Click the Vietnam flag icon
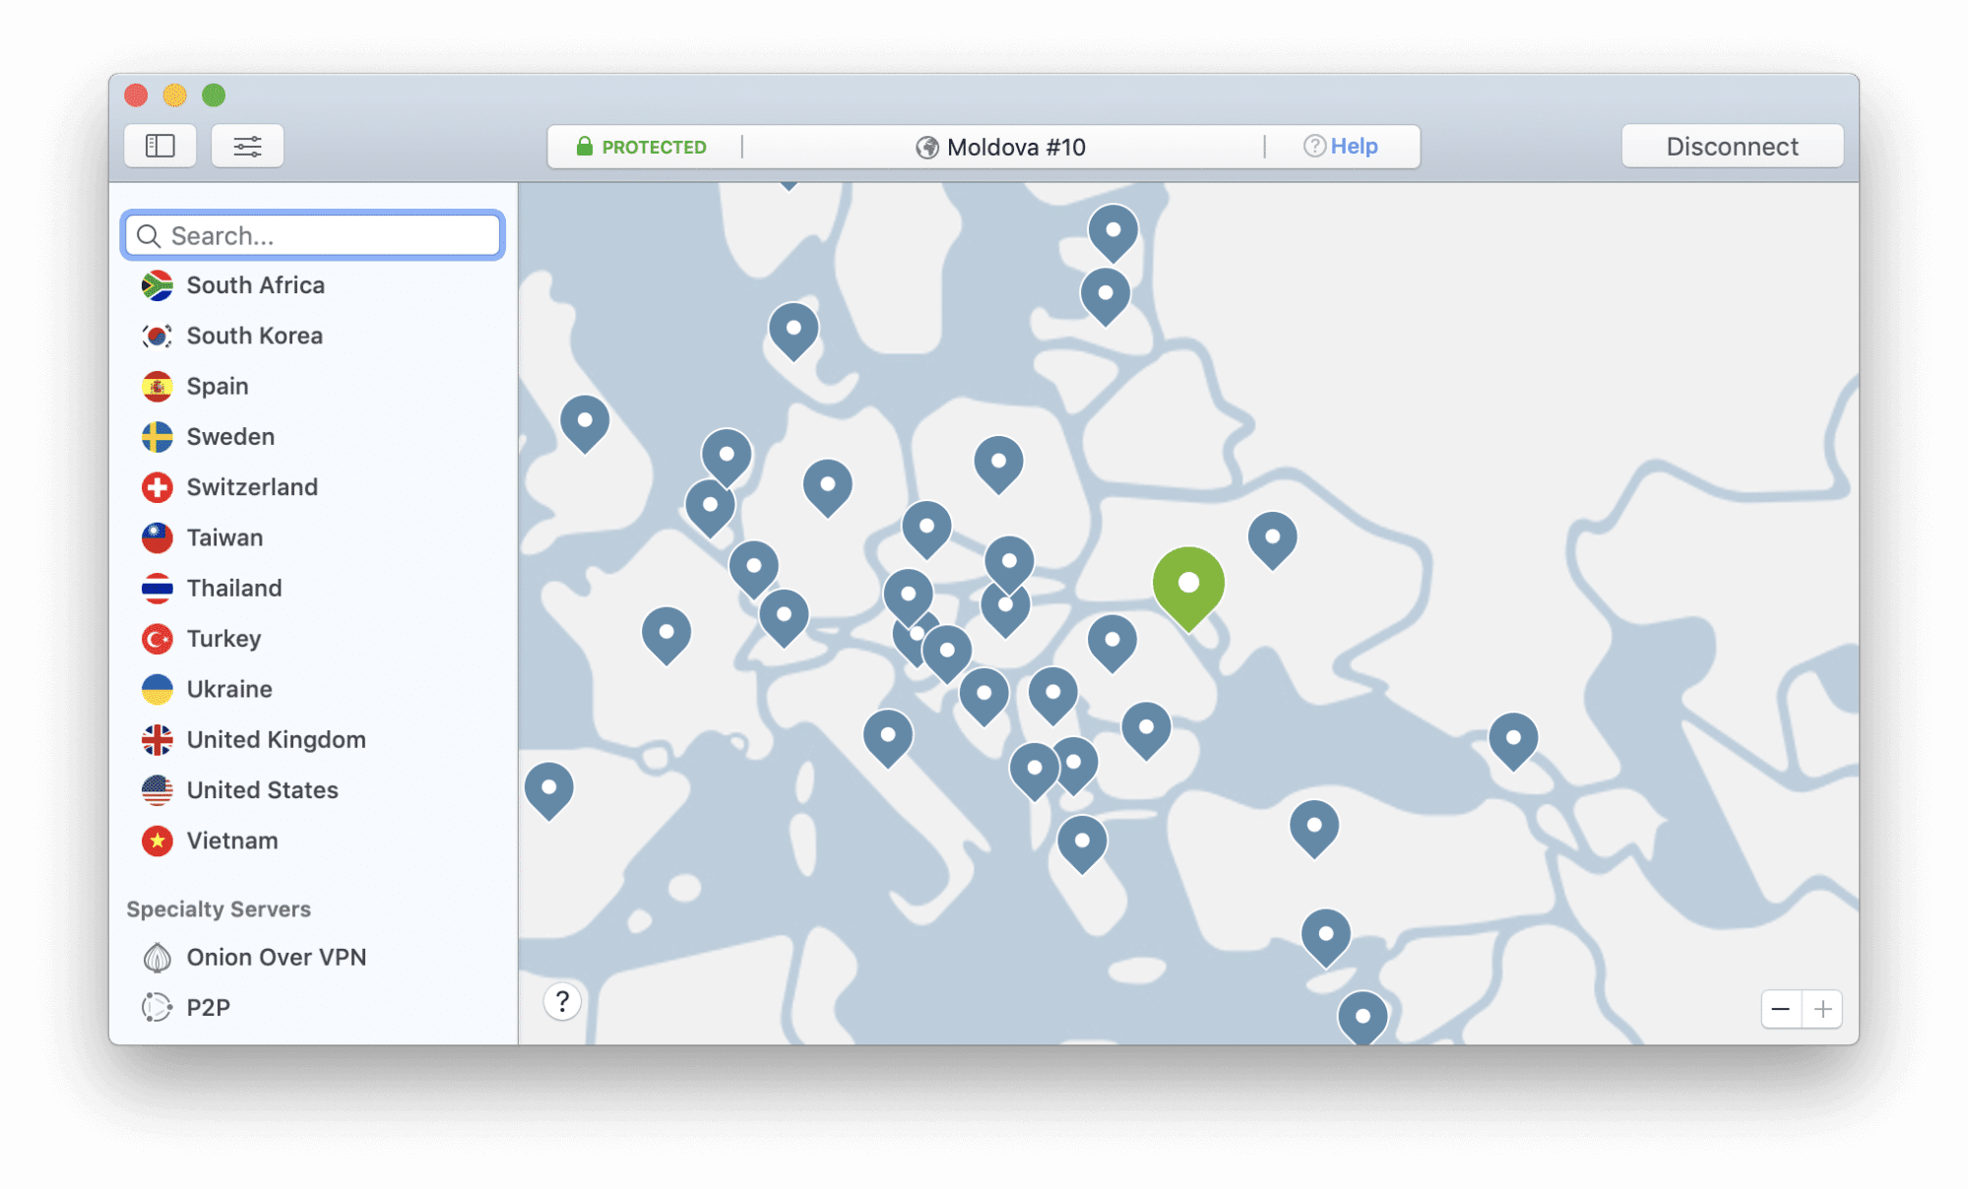The width and height of the screenshot is (1968, 1189). tap(158, 841)
